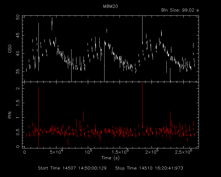This screenshot has height=177, width=221.
Task: Click the PIN axis value 1.5
Action: (x=18, y=103)
